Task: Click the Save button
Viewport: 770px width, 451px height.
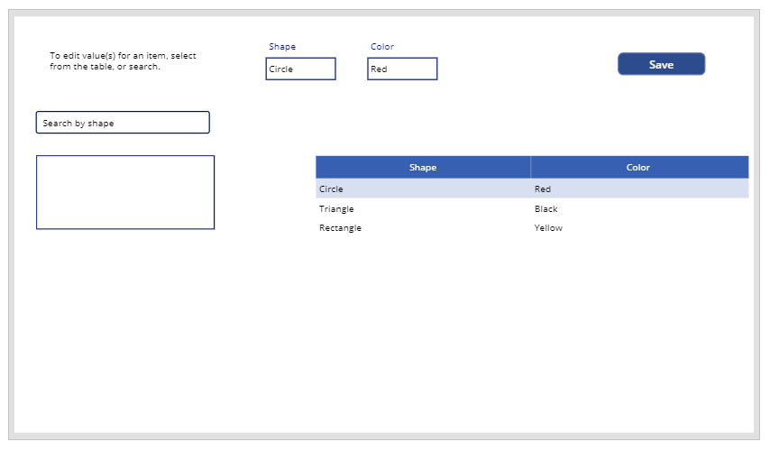Action: (x=661, y=64)
